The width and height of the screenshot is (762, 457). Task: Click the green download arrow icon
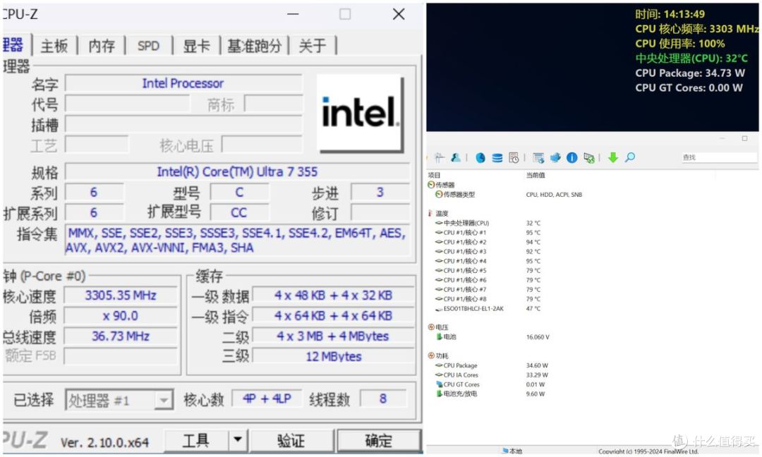(x=613, y=157)
